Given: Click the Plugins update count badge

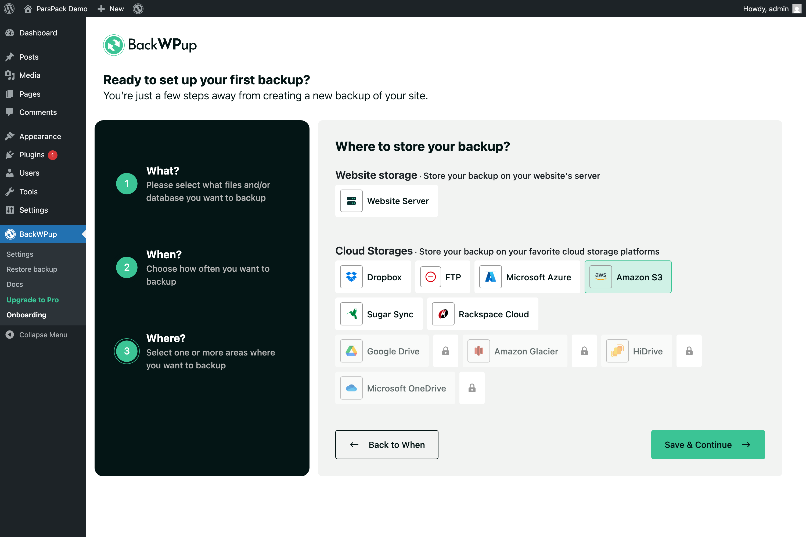Looking at the screenshot, I should pos(52,155).
